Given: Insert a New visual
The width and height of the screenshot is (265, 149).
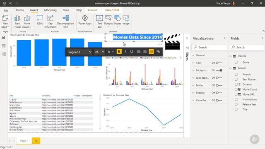Looking at the screenshot, I should pos(17,22).
